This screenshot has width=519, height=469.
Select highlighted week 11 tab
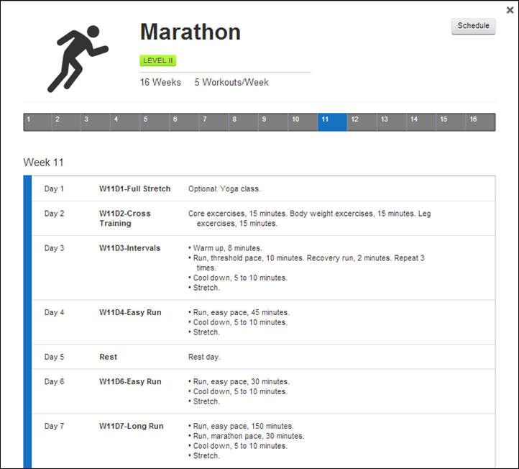(332, 122)
